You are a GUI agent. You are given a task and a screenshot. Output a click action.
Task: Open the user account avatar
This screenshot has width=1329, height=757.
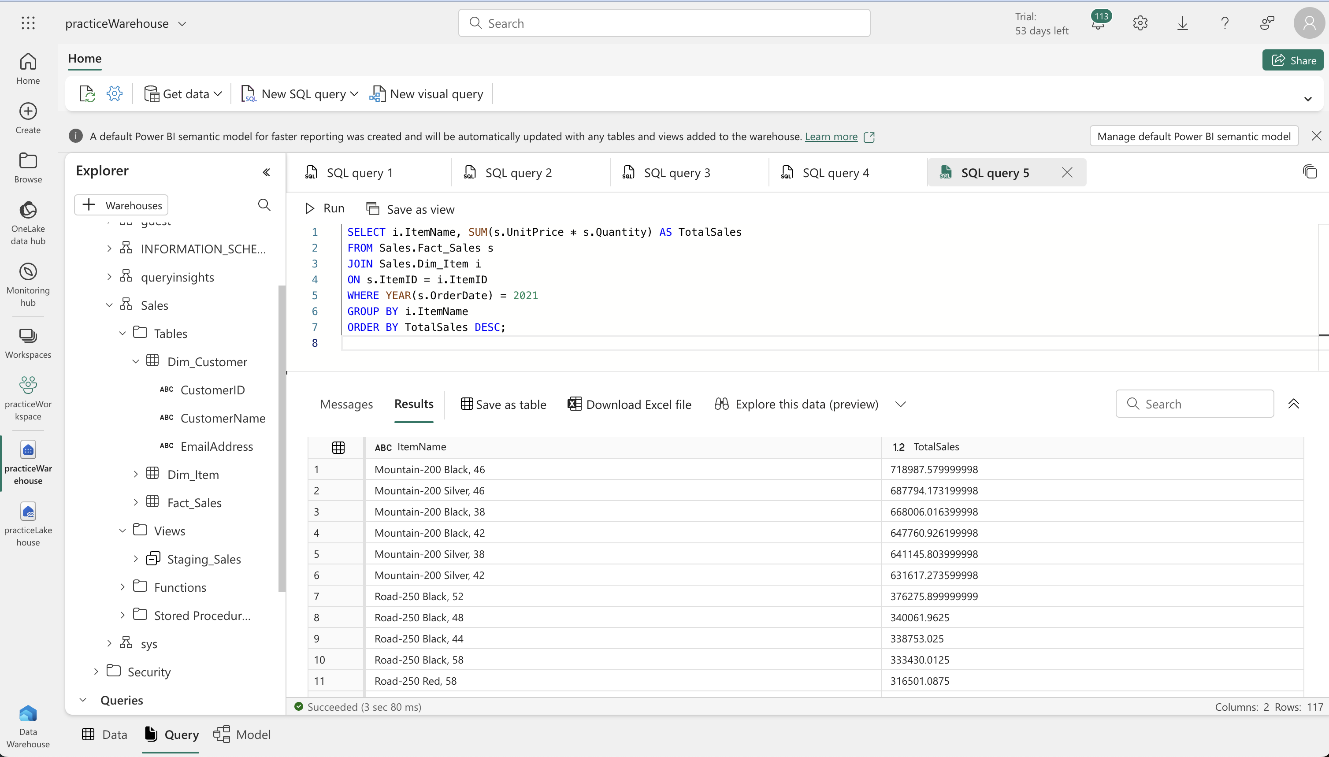1309,23
